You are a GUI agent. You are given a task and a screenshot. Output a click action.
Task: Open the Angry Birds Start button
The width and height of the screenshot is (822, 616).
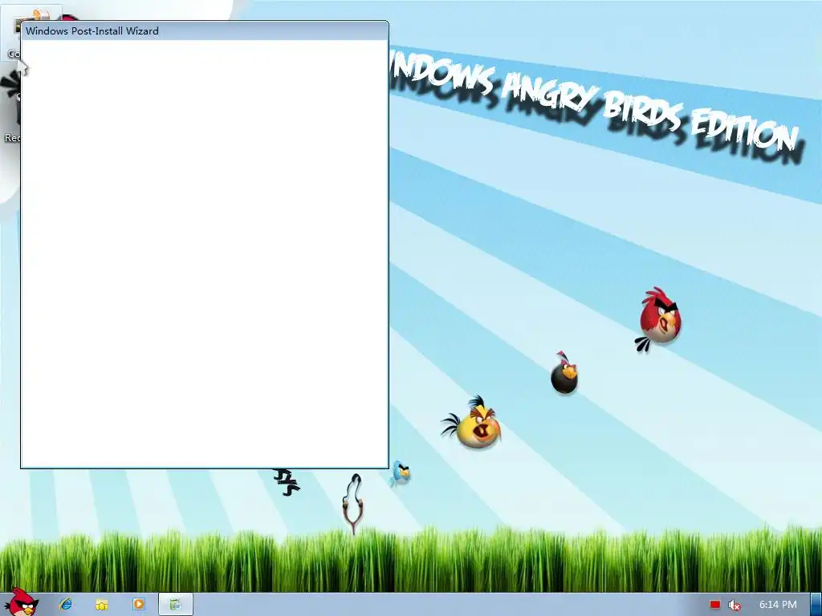pyautogui.click(x=21, y=603)
